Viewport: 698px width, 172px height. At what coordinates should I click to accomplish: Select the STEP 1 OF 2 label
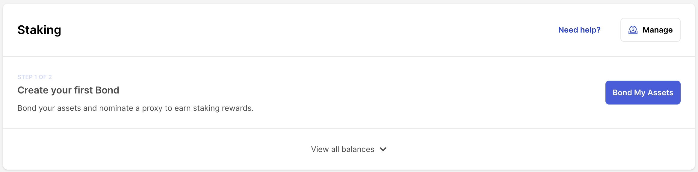pyautogui.click(x=34, y=77)
